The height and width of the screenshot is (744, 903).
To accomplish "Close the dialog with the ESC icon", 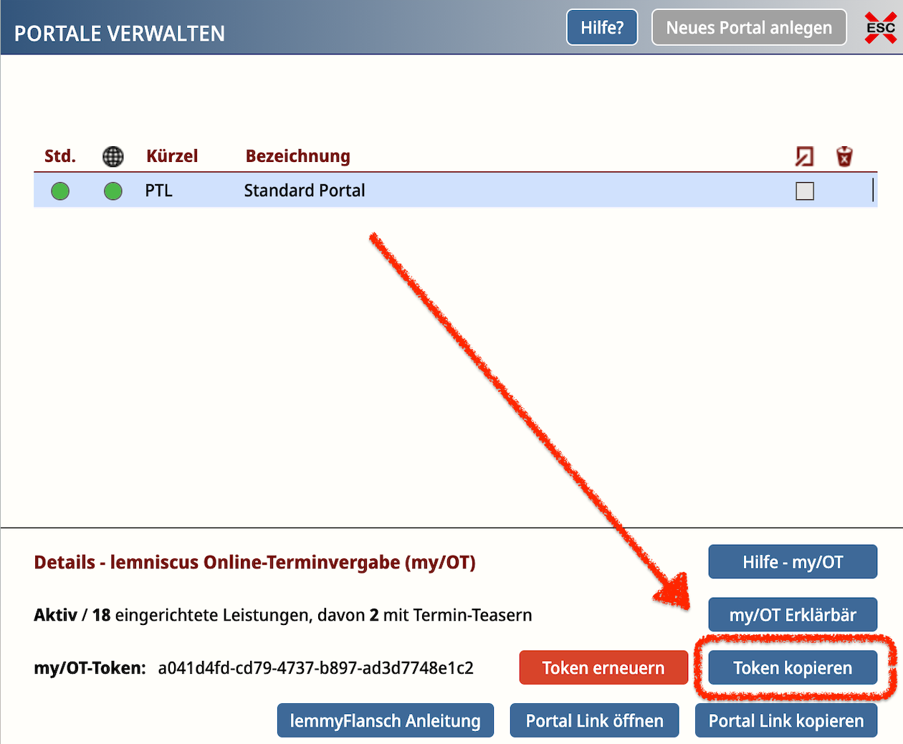I will (880, 28).
